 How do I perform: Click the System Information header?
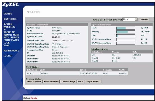[57, 25]
